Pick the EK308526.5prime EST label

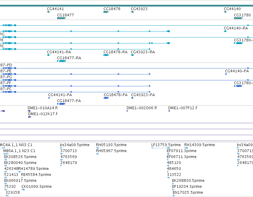point(20,157)
